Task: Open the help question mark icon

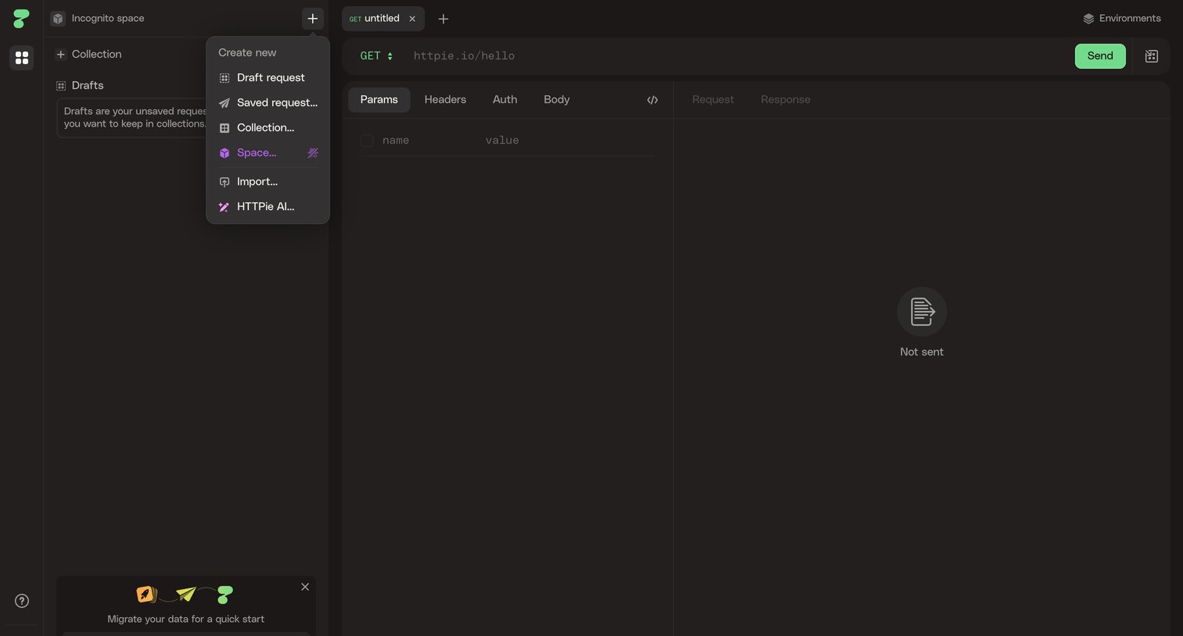Action: [22, 601]
